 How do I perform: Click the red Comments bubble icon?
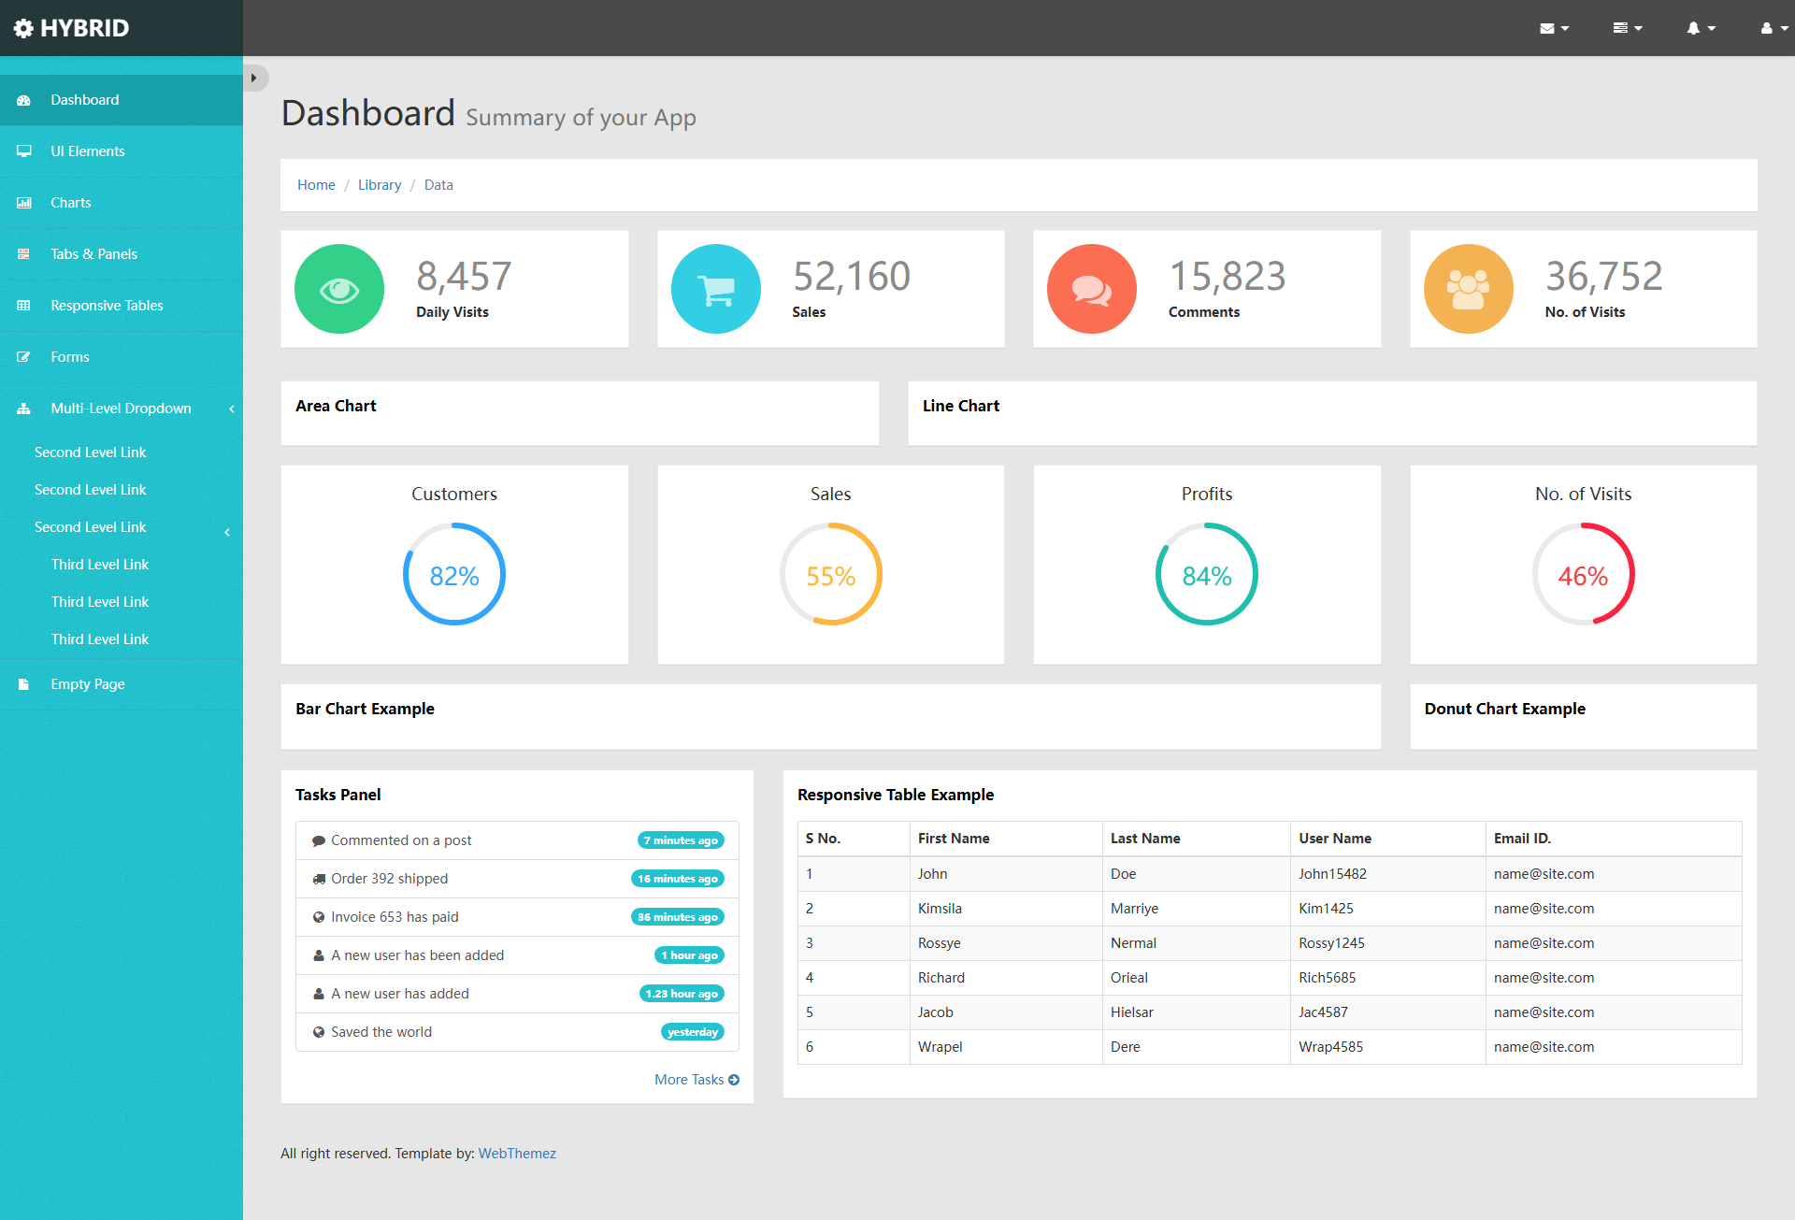[x=1092, y=289]
